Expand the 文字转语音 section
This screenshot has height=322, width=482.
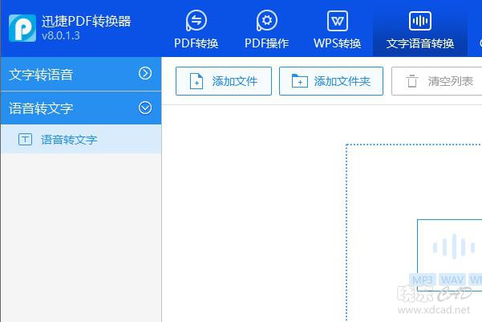point(81,74)
